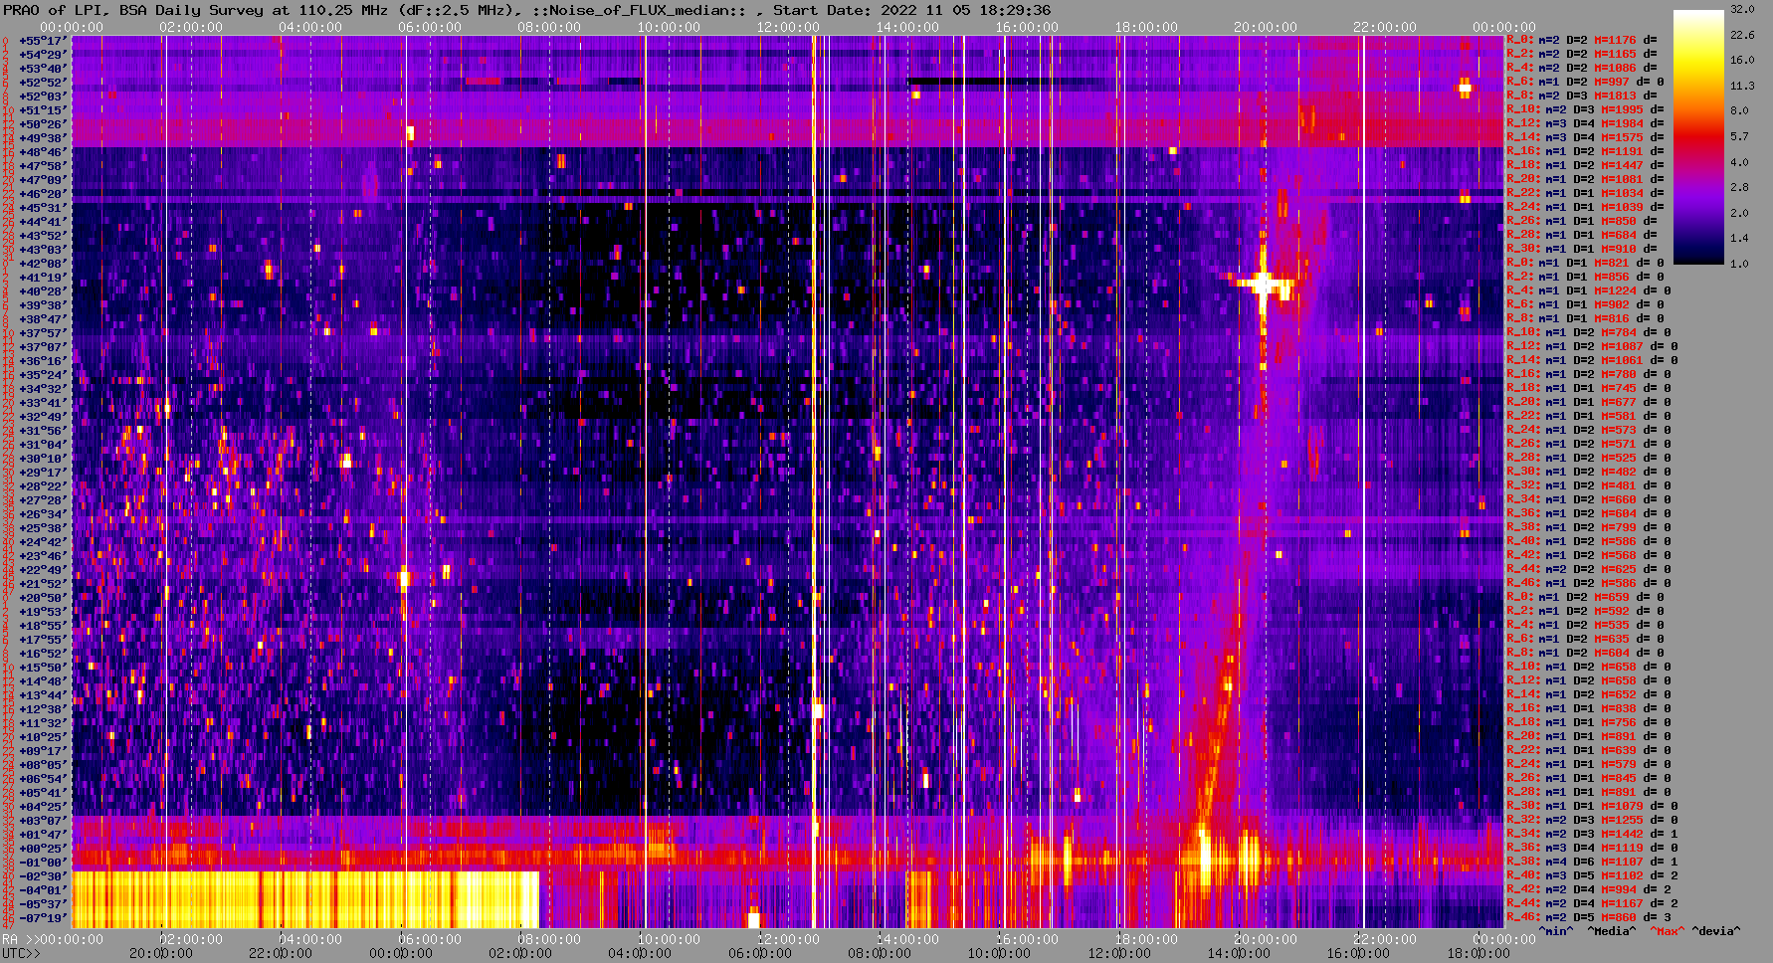
Task: Click declination label -01°00'
Action: coord(43,863)
